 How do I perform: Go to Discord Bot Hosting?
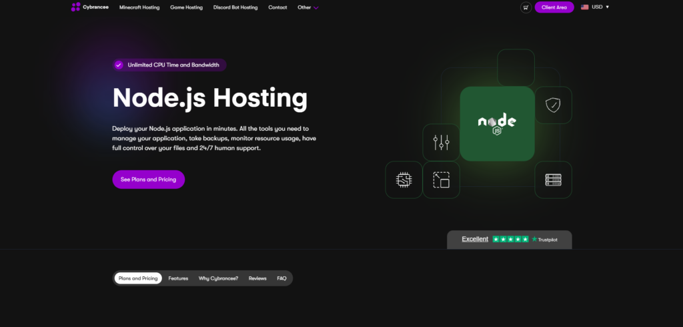(235, 7)
